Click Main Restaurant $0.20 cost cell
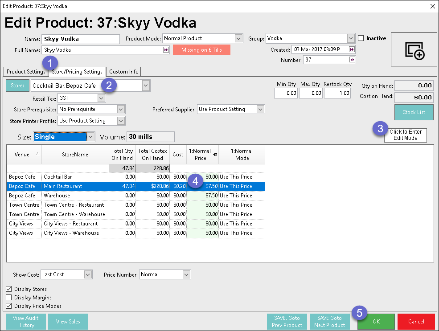Screen dimensions: 439x331 pos(178,186)
